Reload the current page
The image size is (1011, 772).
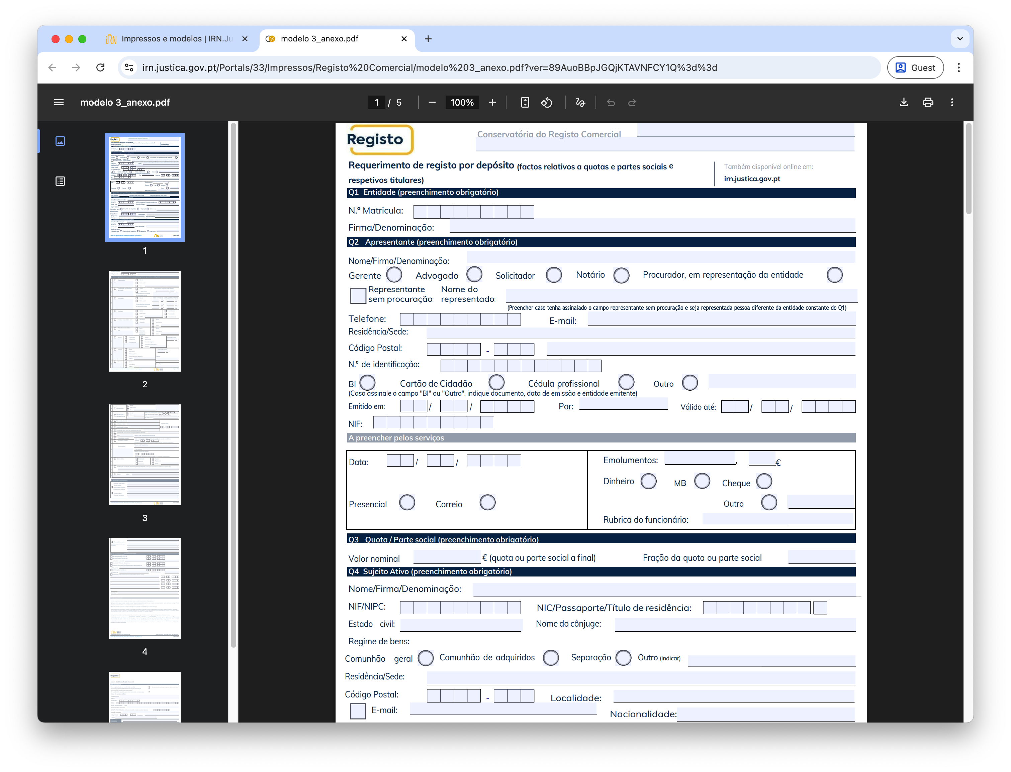click(x=100, y=68)
